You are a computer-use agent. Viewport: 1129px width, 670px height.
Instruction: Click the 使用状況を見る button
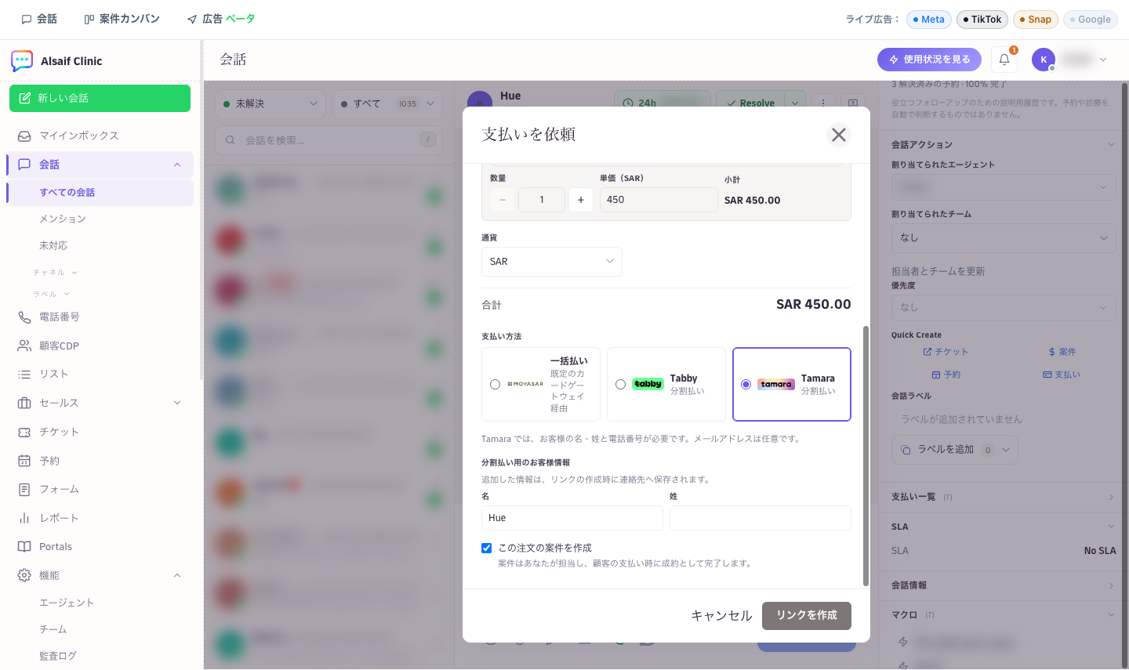[x=929, y=60]
